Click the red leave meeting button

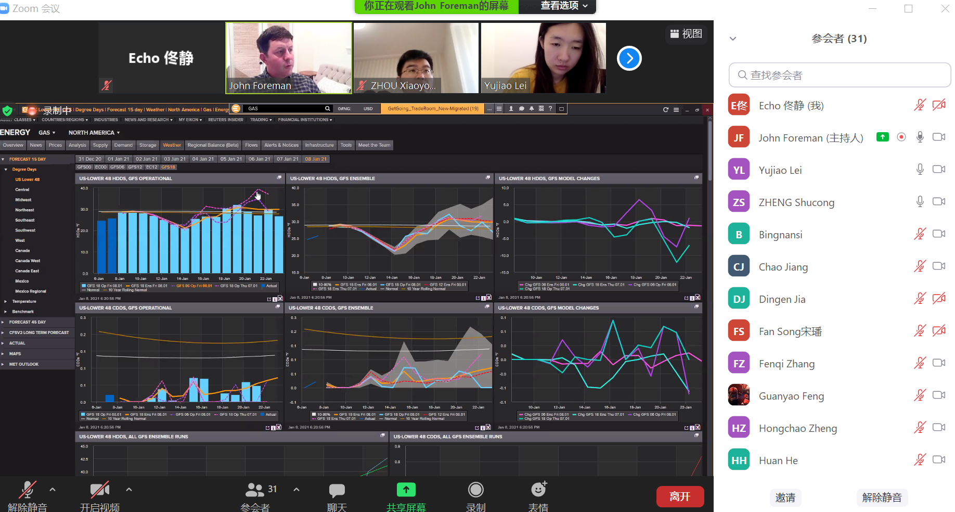coord(680,496)
